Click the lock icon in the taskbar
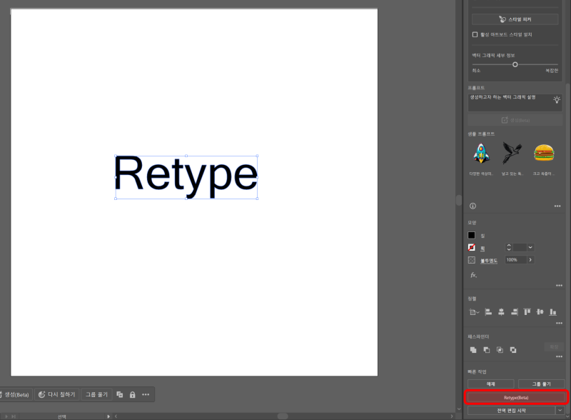 pos(133,394)
